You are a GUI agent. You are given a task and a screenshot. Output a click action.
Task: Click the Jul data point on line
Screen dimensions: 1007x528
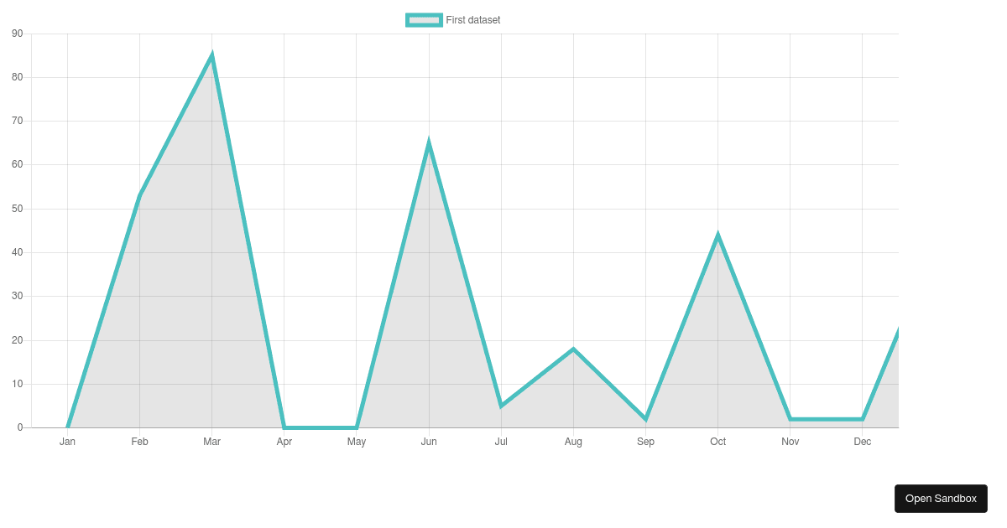point(501,406)
